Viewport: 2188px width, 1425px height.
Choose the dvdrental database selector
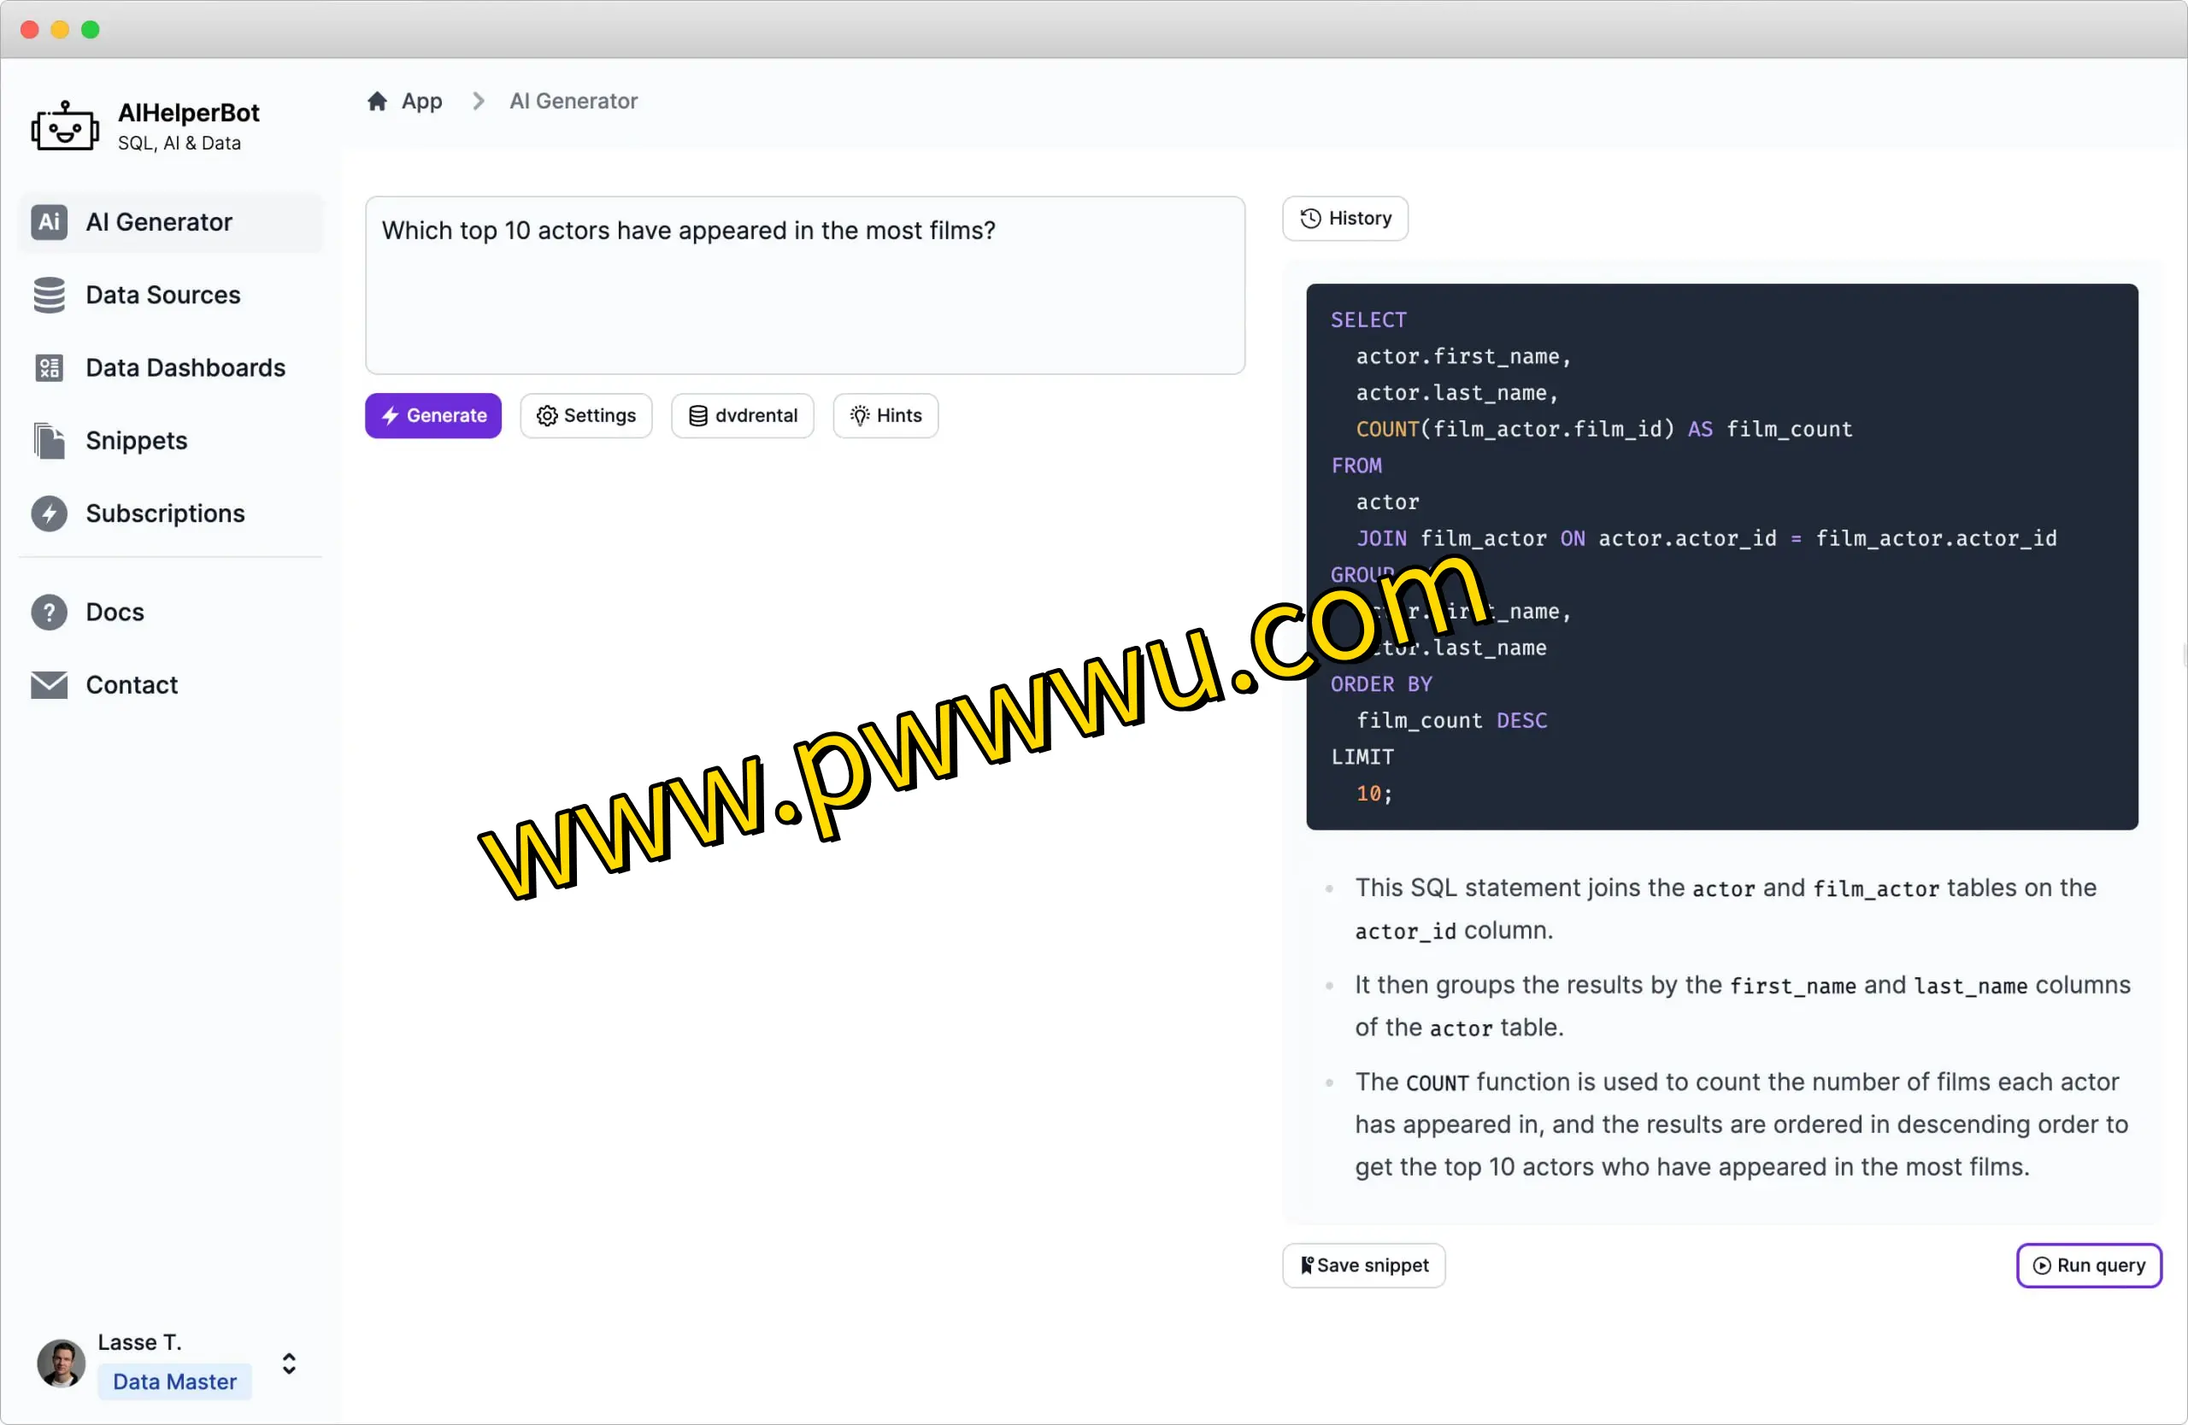point(743,415)
